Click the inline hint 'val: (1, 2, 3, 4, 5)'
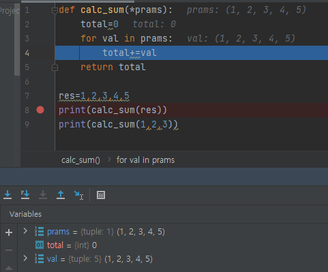328x272 pixels. (x=241, y=38)
